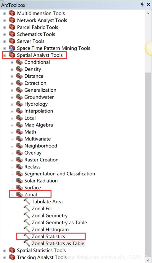152x263 pixels.
Task: Select Zonal Statistics as Table tool
Action: [58, 243]
